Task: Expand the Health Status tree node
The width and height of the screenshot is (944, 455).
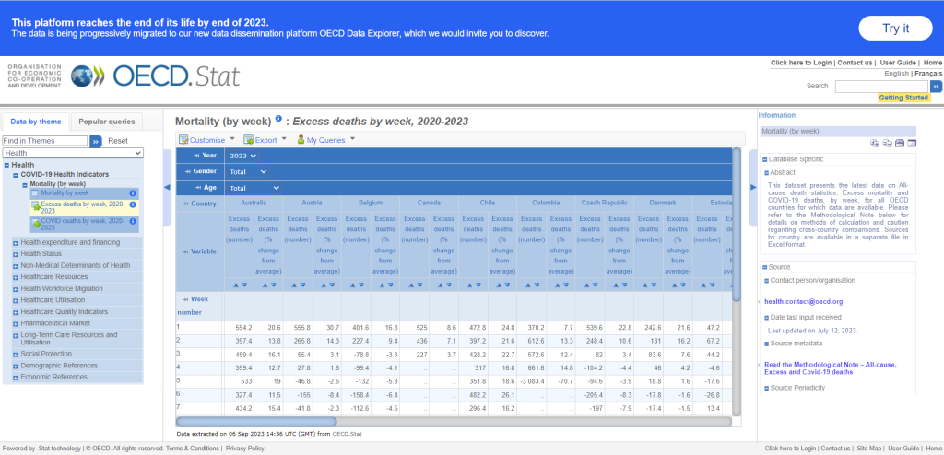Action: click(16, 253)
